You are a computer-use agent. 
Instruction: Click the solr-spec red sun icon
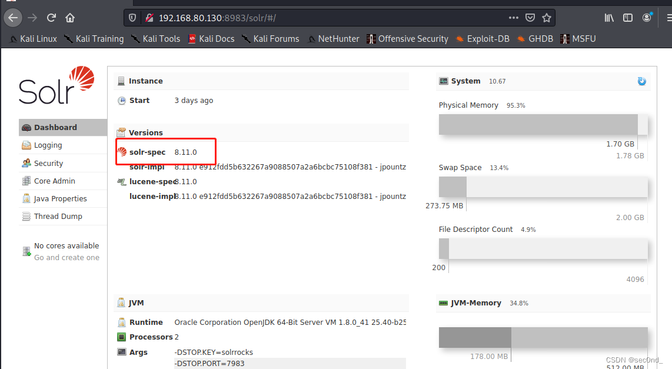pyautogui.click(x=122, y=152)
